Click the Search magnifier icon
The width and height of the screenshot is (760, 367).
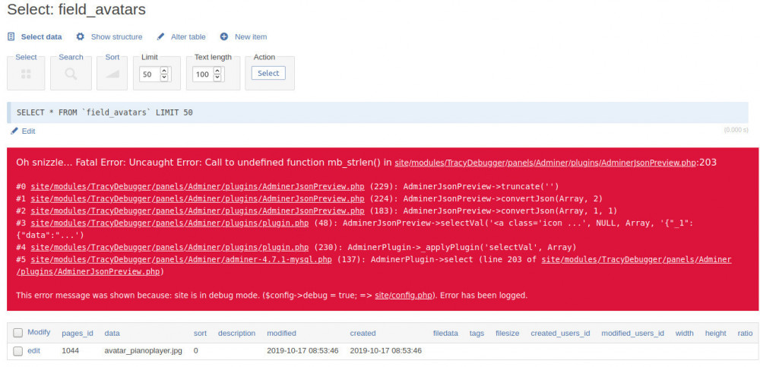pyautogui.click(x=71, y=74)
